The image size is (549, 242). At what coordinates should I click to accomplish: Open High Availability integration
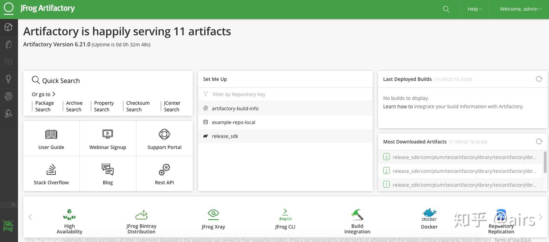(69, 221)
